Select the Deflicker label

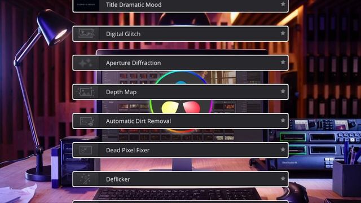[118, 179]
